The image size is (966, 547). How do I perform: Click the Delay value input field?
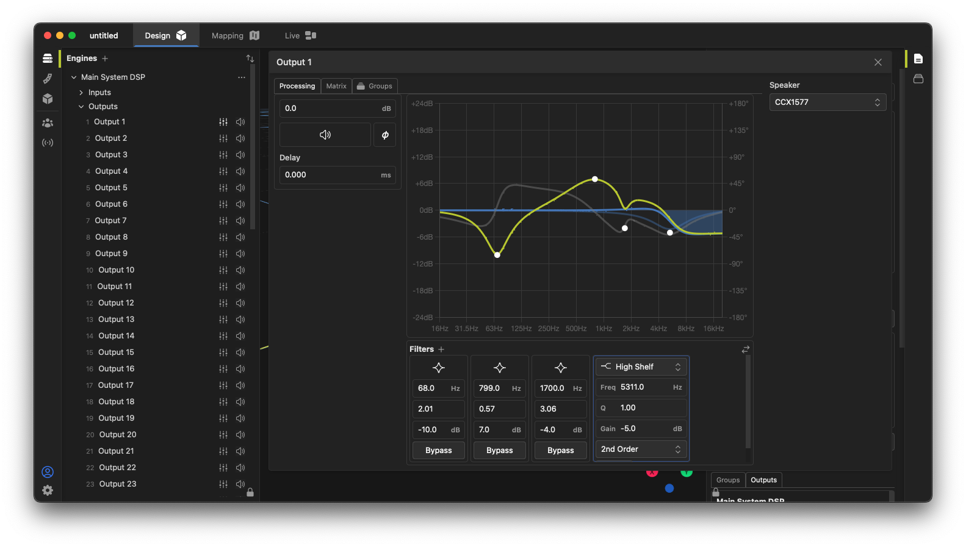(x=330, y=175)
